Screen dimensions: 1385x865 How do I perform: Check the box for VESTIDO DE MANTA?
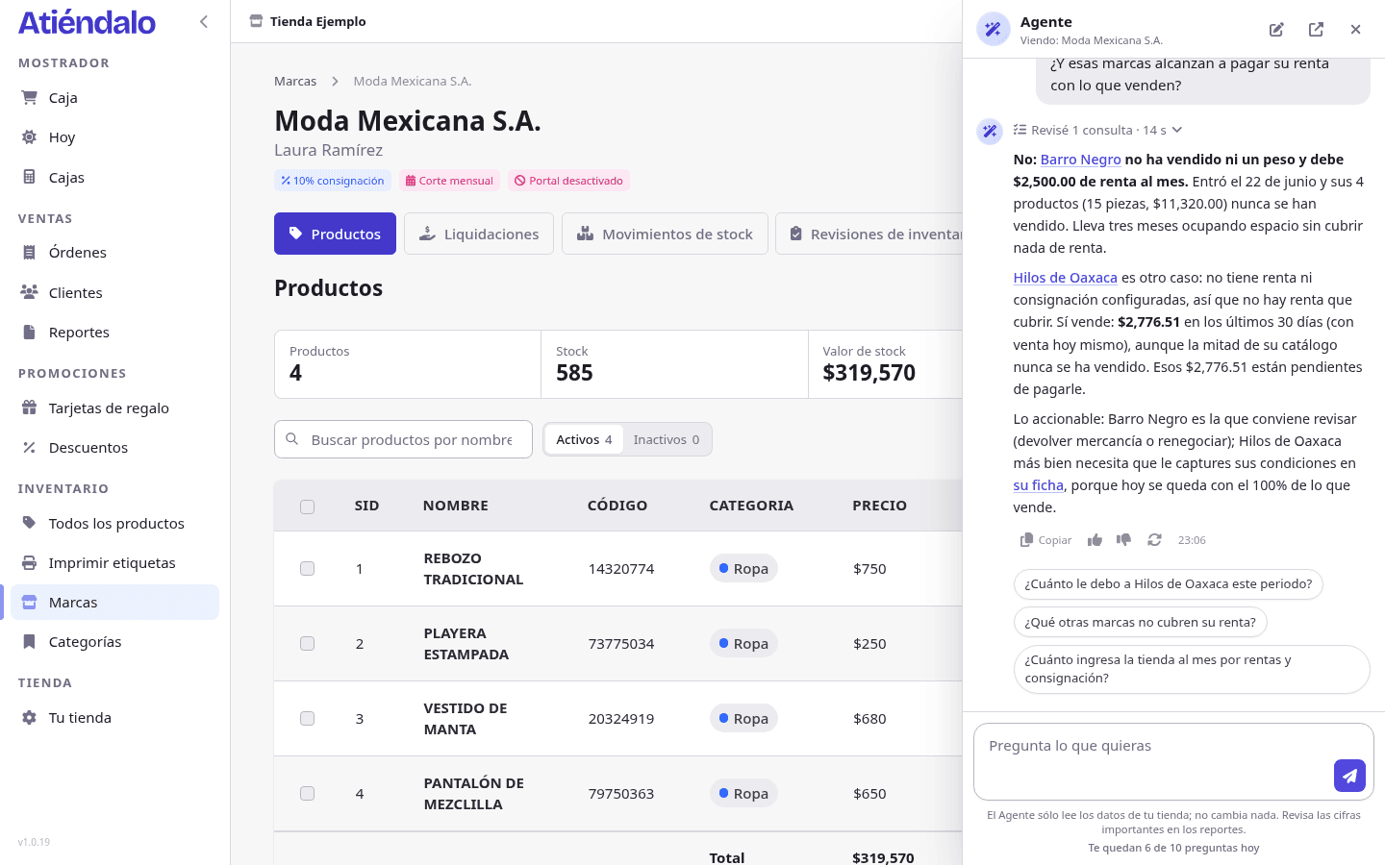point(307,719)
